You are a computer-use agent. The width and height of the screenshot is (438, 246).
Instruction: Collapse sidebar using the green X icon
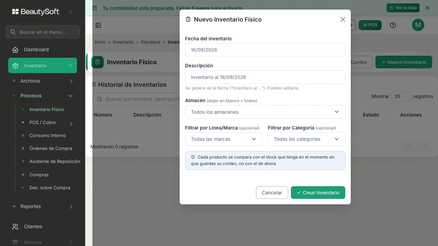pos(70,12)
